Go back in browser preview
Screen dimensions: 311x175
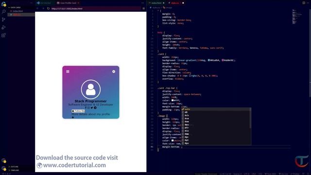click(x=37, y=9)
